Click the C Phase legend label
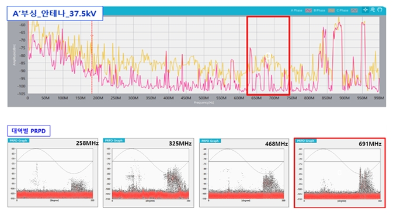Viewport: 393px width, 215px height. 342,11
